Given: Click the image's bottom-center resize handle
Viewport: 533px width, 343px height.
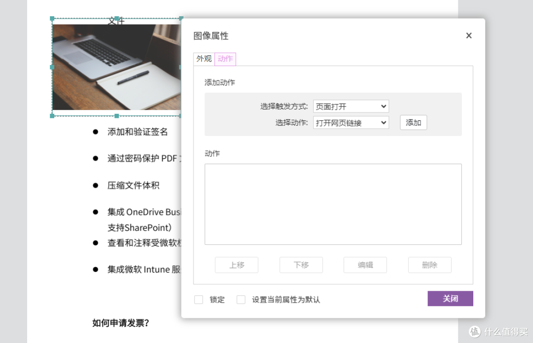Looking at the screenshot, I should [116, 116].
